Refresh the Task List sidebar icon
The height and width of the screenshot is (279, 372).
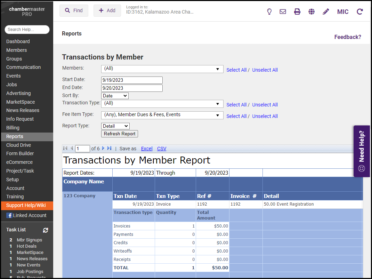point(46,230)
